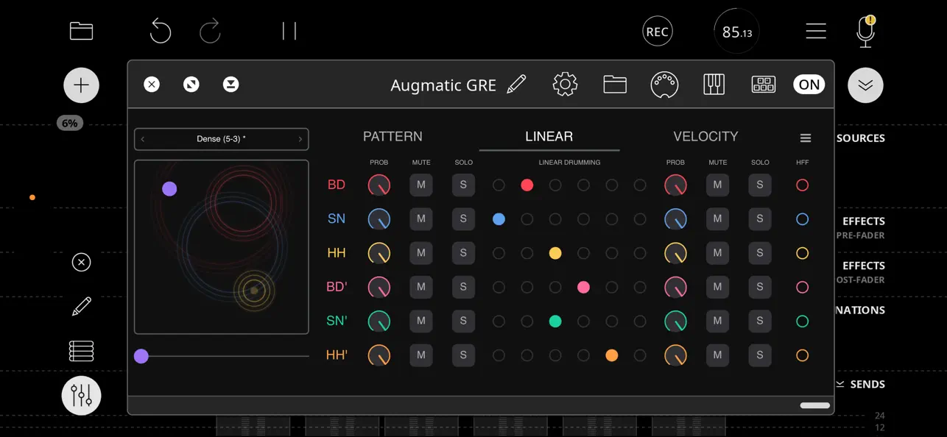Switch to the VELOCITY tab
This screenshot has height=437, width=947.
point(705,136)
